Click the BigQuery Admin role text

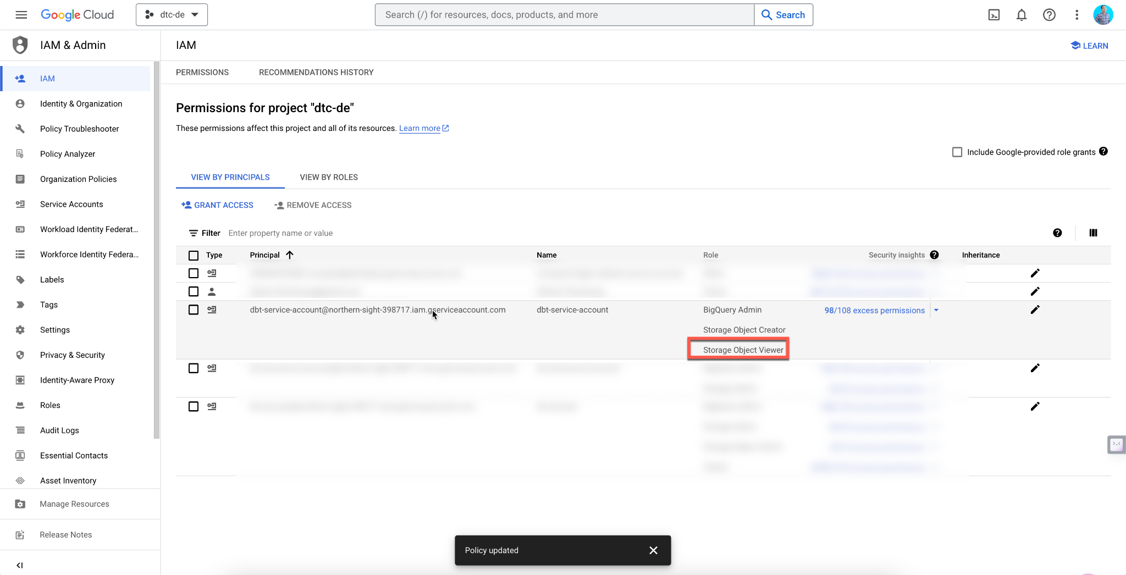732,309
